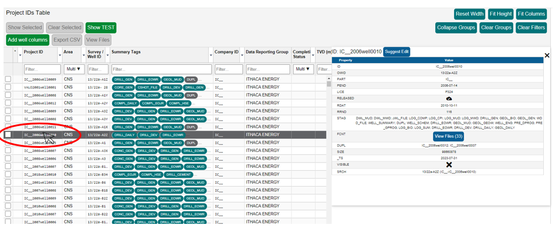Click SIZE value 98860878

449,151
